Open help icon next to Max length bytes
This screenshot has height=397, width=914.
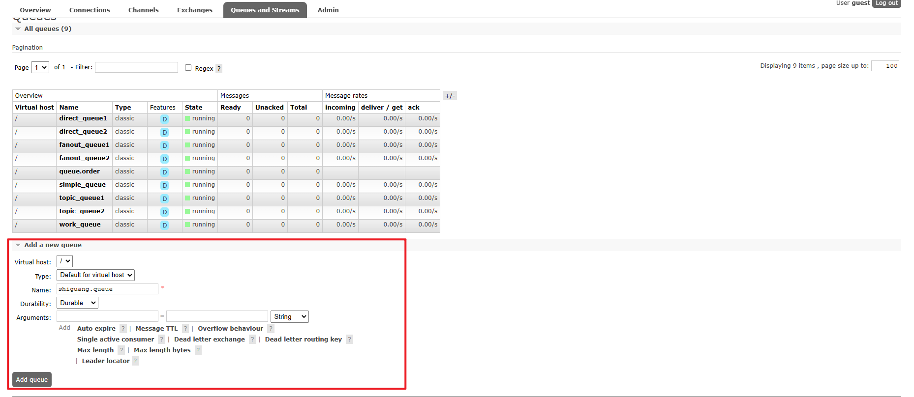click(x=198, y=350)
